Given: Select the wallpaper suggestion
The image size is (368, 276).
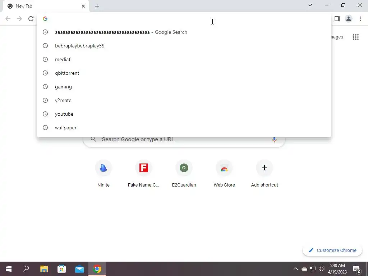Looking at the screenshot, I should point(184,128).
